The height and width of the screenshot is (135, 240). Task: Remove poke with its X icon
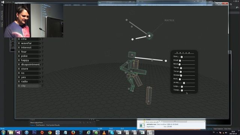coord(19,56)
